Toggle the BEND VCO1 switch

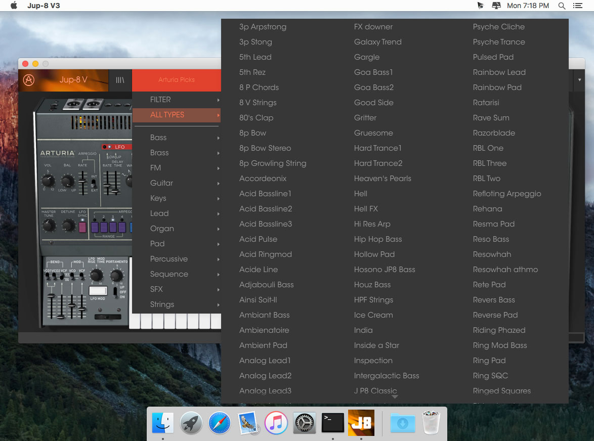point(47,277)
